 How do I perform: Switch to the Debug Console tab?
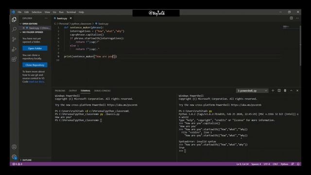103,91
